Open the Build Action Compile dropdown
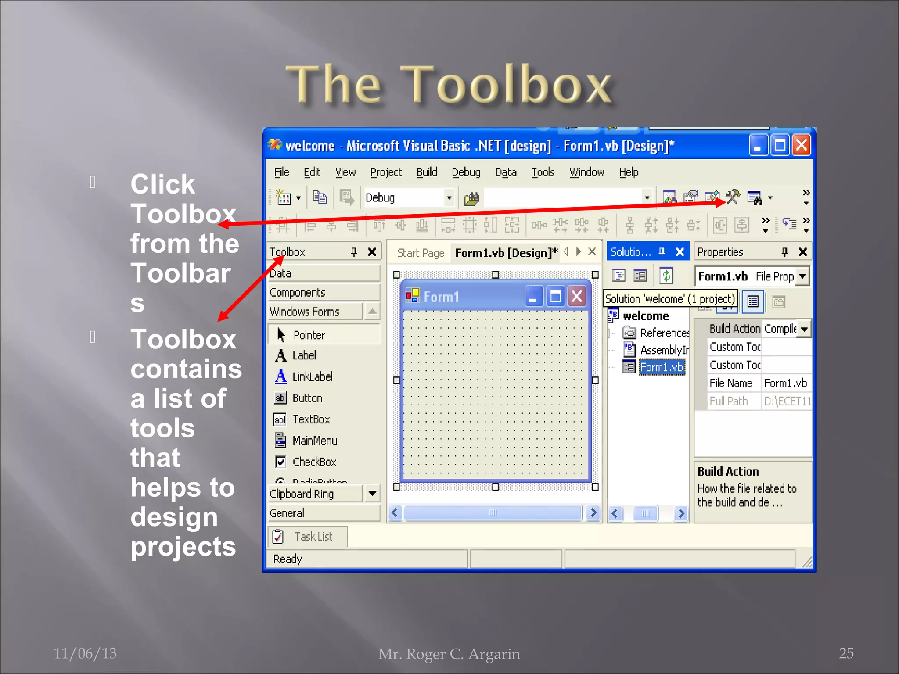 click(804, 329)
